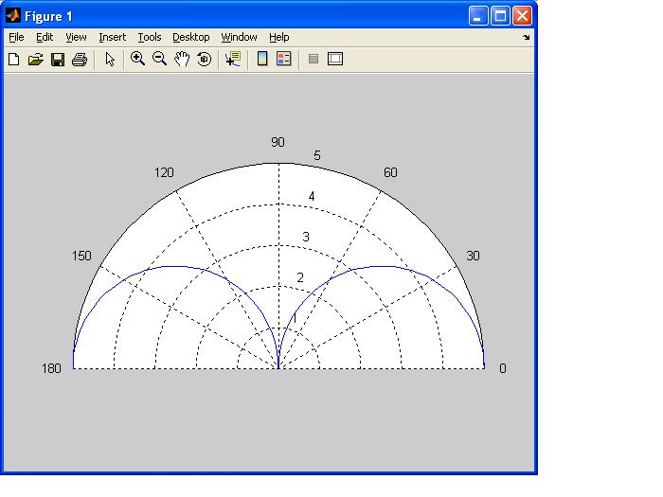This screenshot has width=663, height=497.
Task: Click the New Figure icon
Action: [14, 60]
